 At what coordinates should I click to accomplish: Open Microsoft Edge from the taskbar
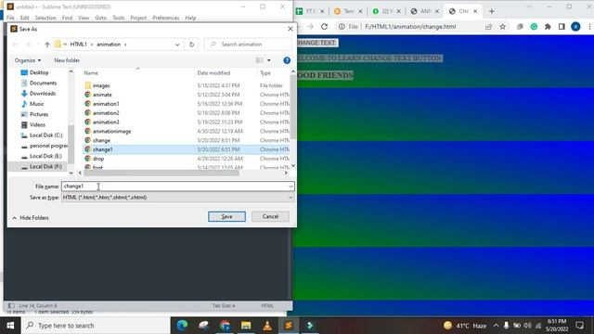pyautogui.click(x=182, y=326)
